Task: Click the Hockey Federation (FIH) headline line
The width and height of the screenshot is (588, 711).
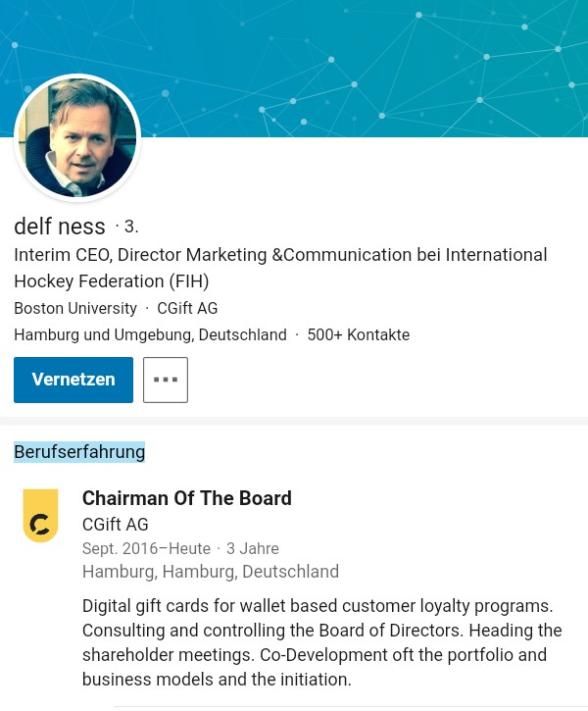Action: point(112,281)
